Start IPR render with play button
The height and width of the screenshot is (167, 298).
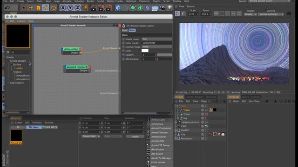(177, 13)
